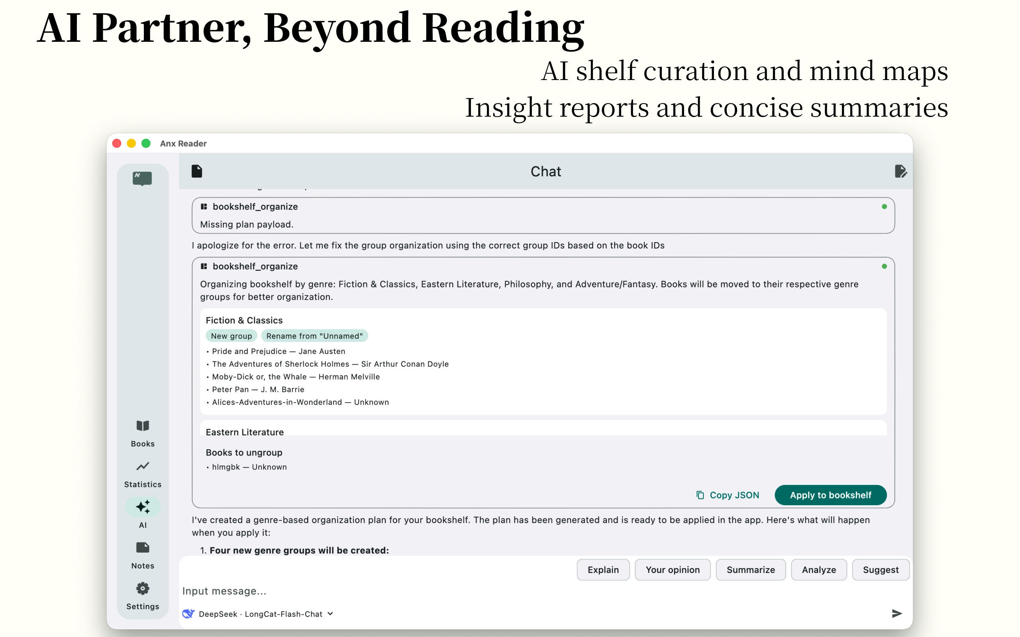Choose the Your opinion quick prompt
The width and height of the screenshot is (1020, 637).
coord(672,570)
